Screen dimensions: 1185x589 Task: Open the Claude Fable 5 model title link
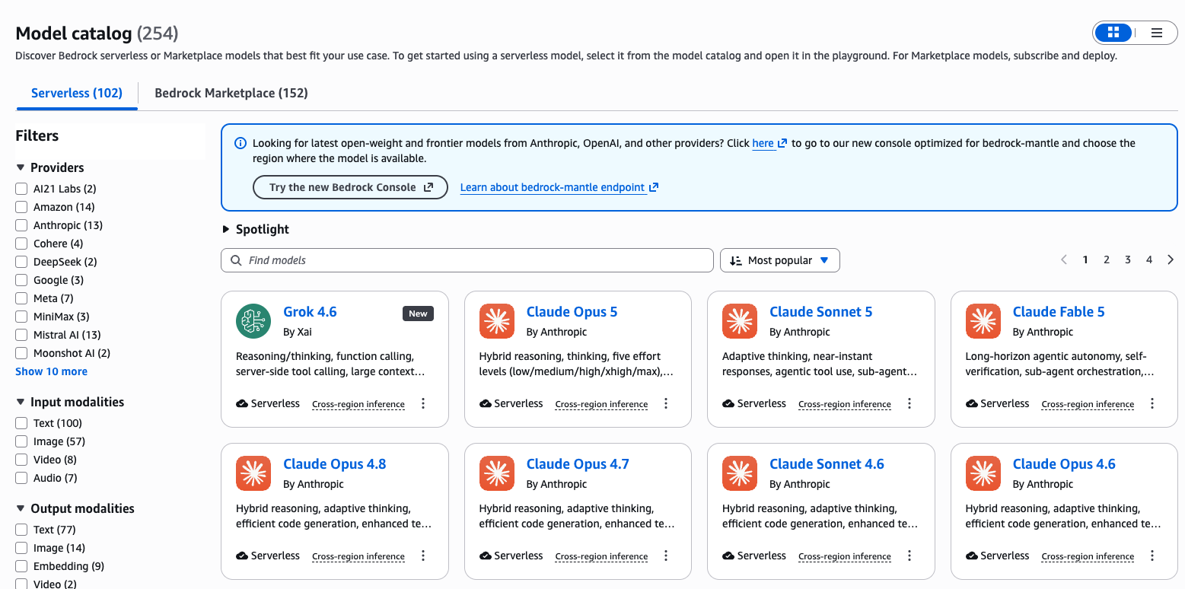click(1059, 312)
